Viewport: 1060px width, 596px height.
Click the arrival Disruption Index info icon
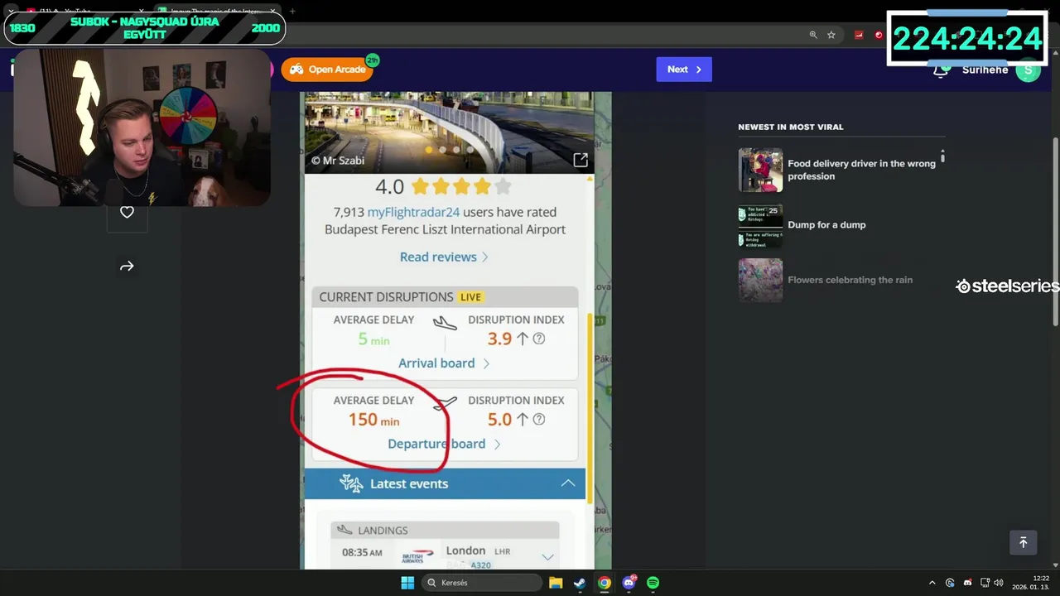point(539,339)
